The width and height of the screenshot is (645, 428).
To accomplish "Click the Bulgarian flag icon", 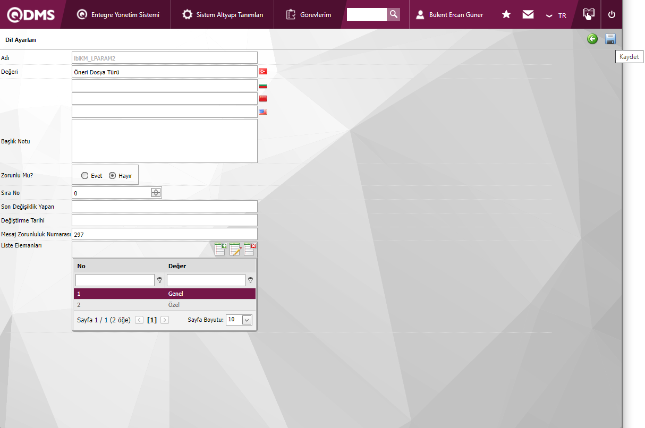I will click(263, 85).
